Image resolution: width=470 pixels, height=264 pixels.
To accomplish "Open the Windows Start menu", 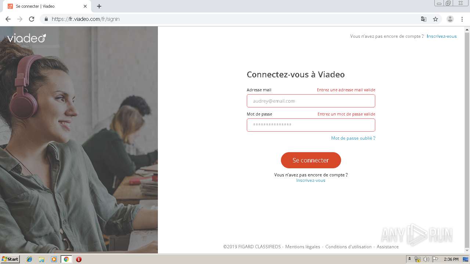I will coord(10,259).
